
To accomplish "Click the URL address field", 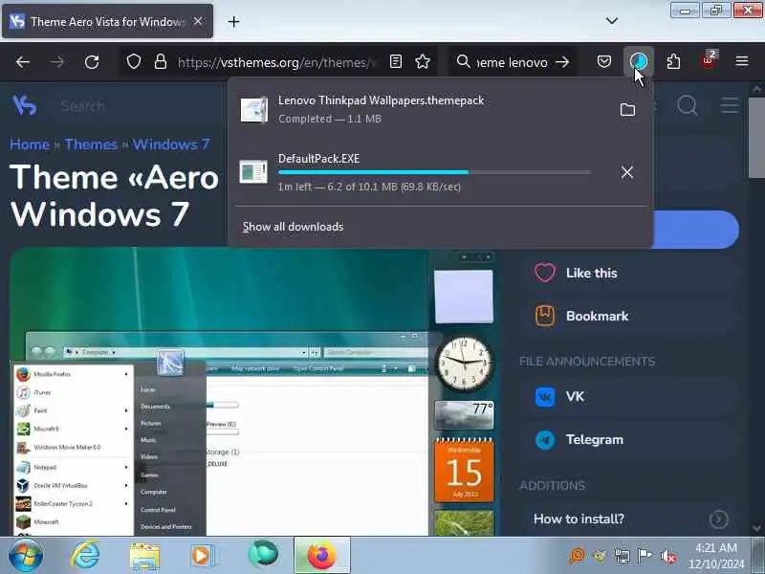I will [x=278, y=62].
